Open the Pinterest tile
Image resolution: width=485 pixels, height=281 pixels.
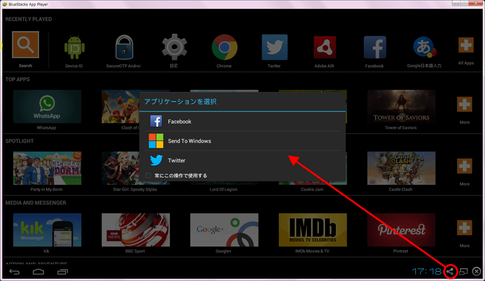[x=401, y=230]
